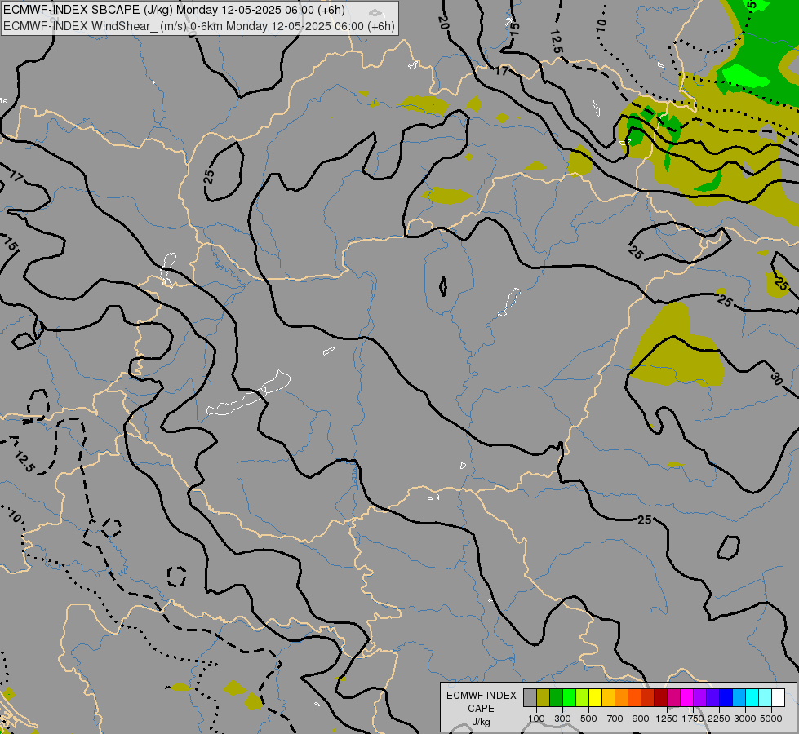Click the deep blue legend swatch
Image resolution: width=799 pixels, height=734 pixels.
coord(726,697)
